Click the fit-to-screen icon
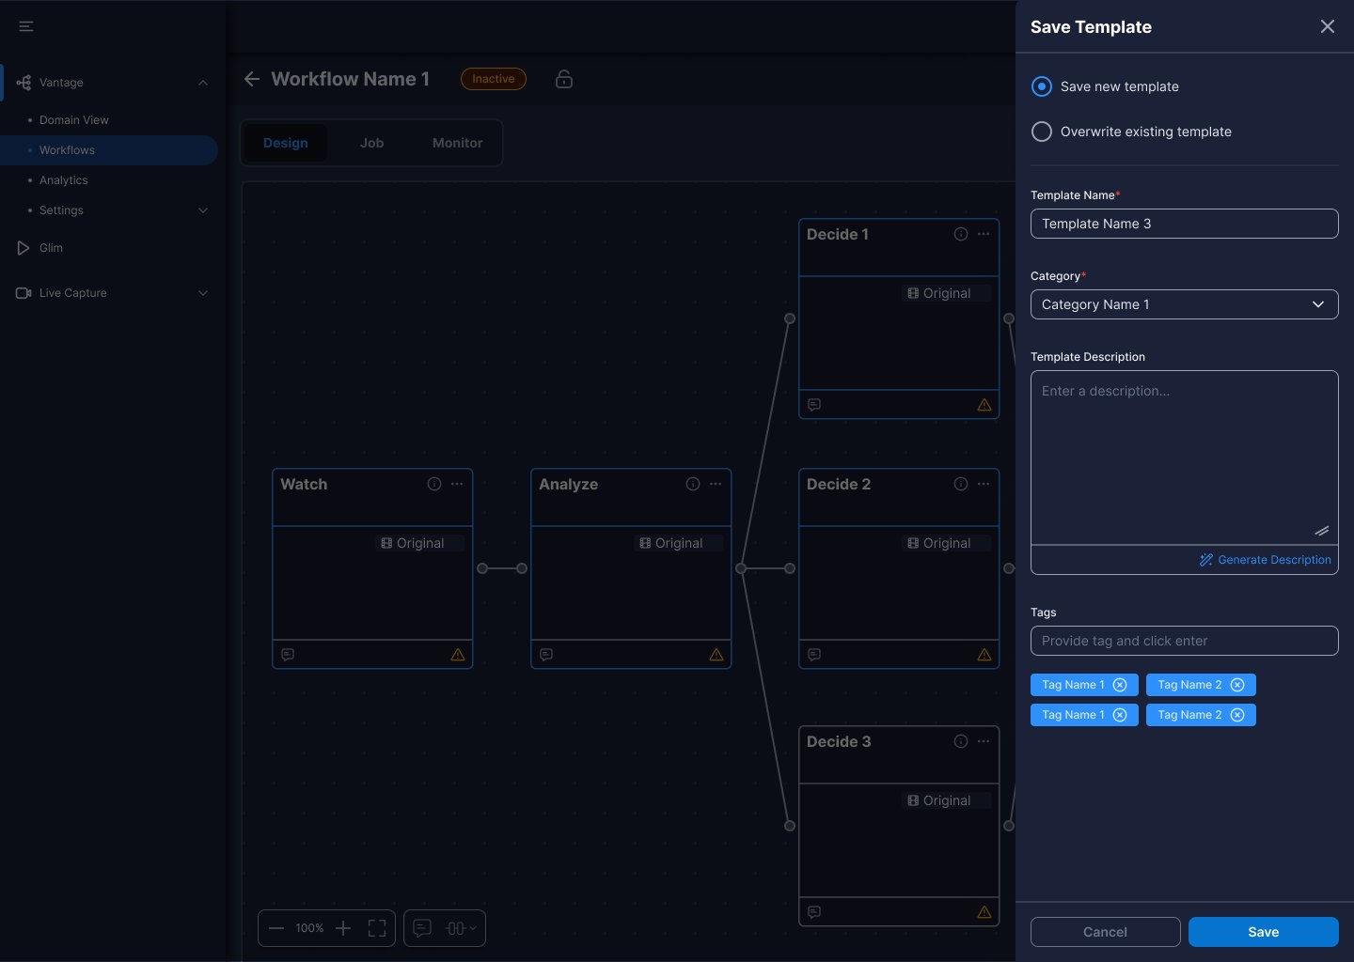The image size is (1354, 962). click(x=377, y=928)
